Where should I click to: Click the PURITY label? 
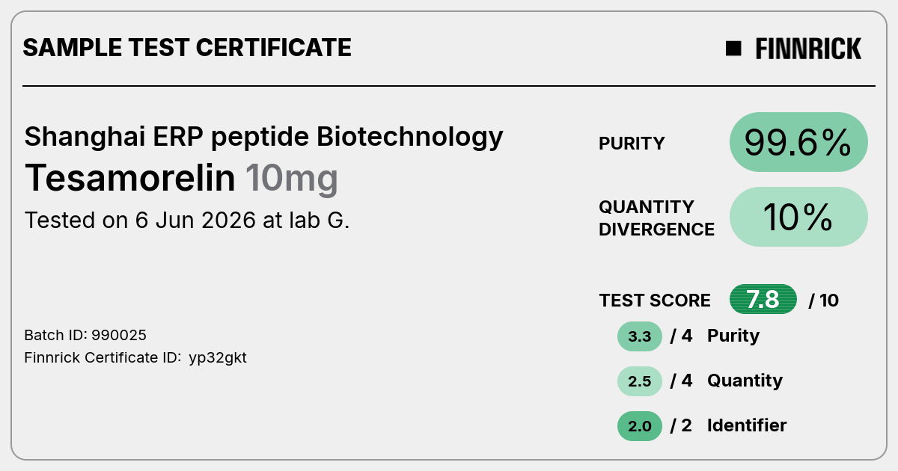click(x=632, y=144)
